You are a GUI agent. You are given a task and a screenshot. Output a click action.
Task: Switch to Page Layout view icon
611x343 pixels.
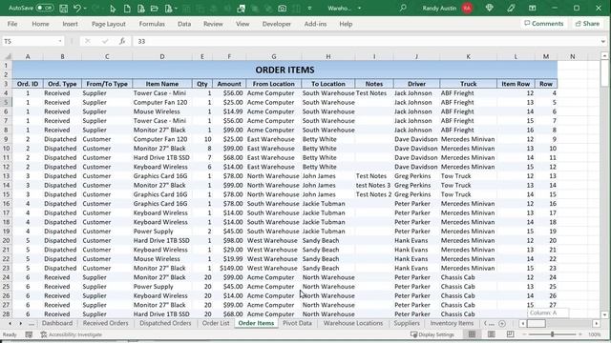coord(491,334)
